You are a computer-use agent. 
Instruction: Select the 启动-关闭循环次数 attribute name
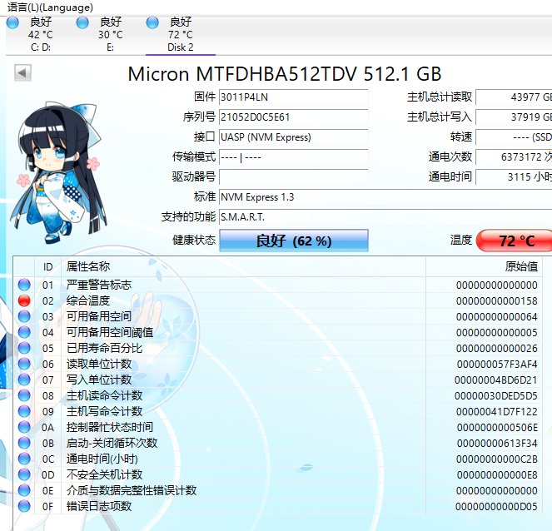[112, 443]
